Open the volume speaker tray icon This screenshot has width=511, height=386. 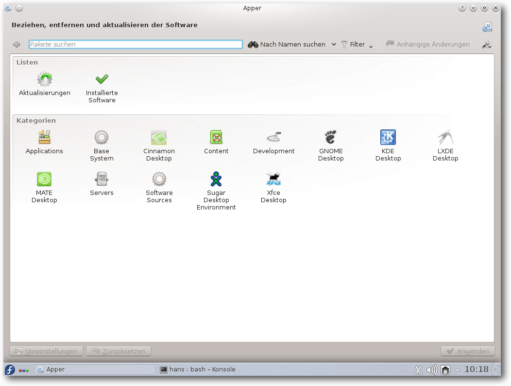(432, 370)
